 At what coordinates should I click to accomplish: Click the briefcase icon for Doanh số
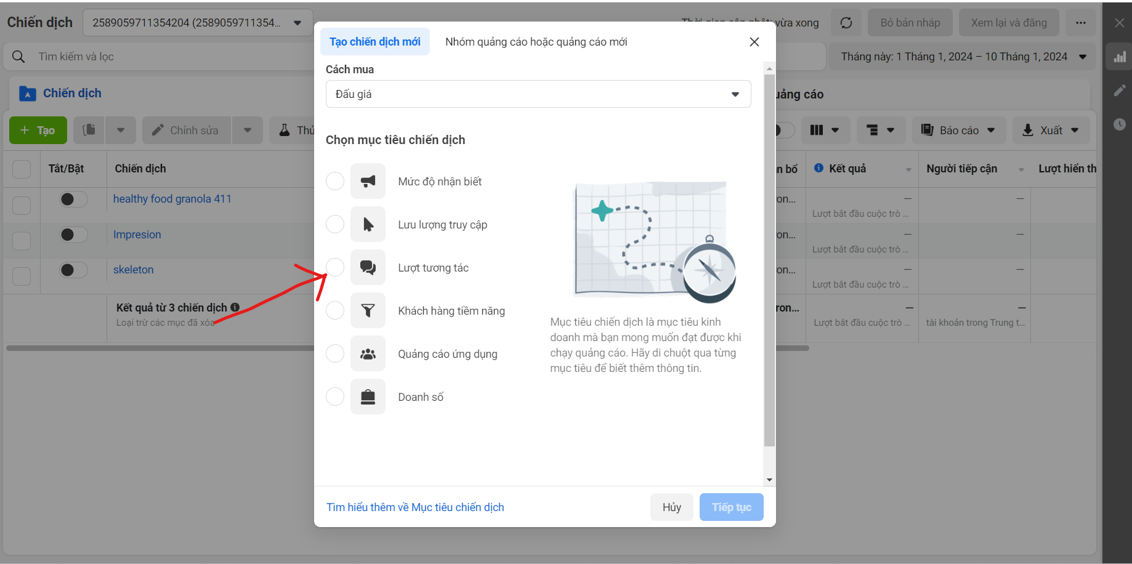coord(368,397)
